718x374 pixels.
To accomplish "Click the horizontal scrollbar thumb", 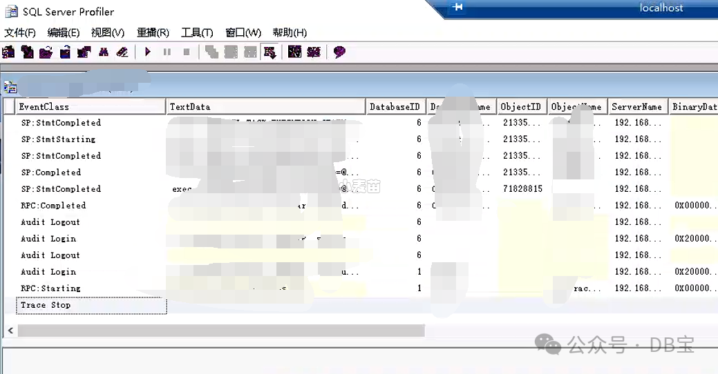I will 221,330.
